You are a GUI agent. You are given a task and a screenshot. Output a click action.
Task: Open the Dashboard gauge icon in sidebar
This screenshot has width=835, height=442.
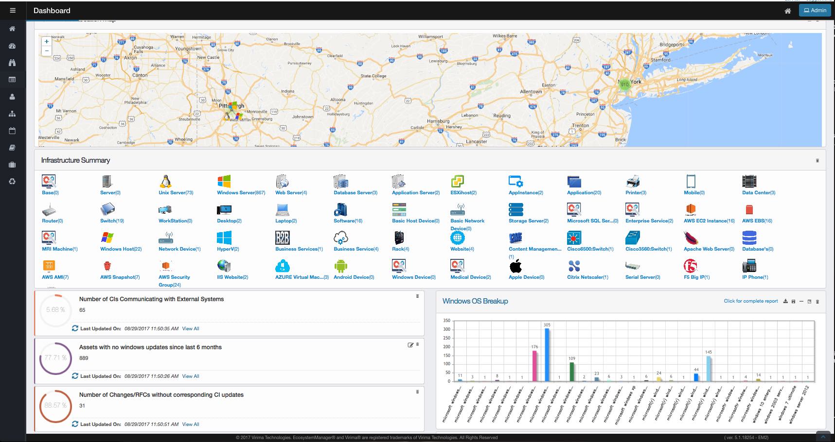12,46
